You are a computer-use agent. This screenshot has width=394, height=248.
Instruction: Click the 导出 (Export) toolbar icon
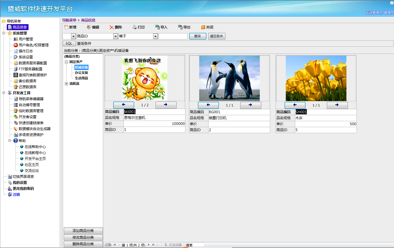click(x=180, y=27)
